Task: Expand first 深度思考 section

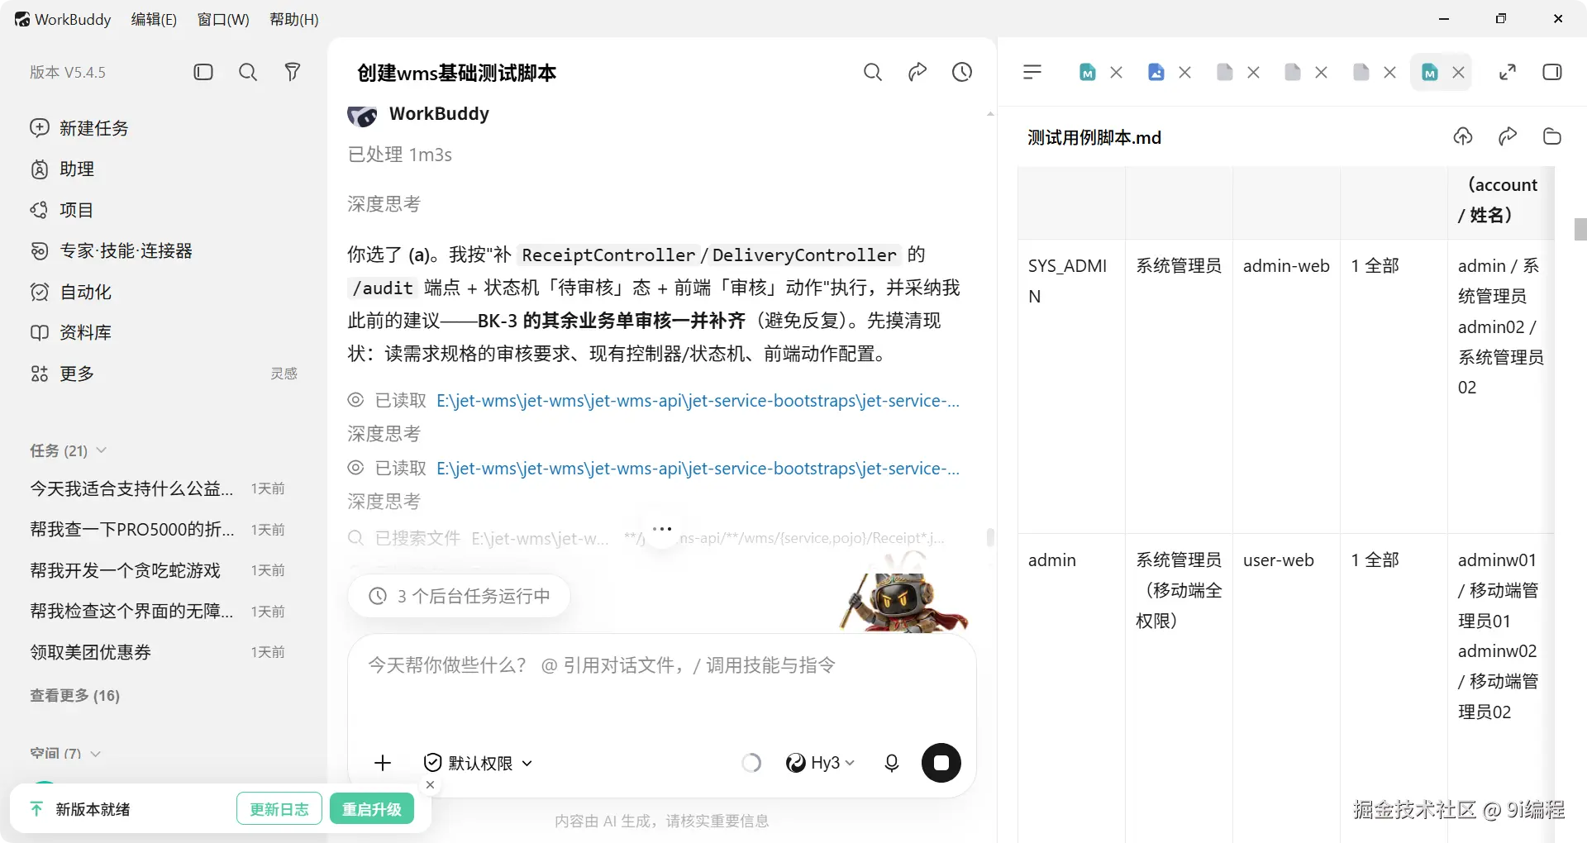Action: tap(384, 204)
